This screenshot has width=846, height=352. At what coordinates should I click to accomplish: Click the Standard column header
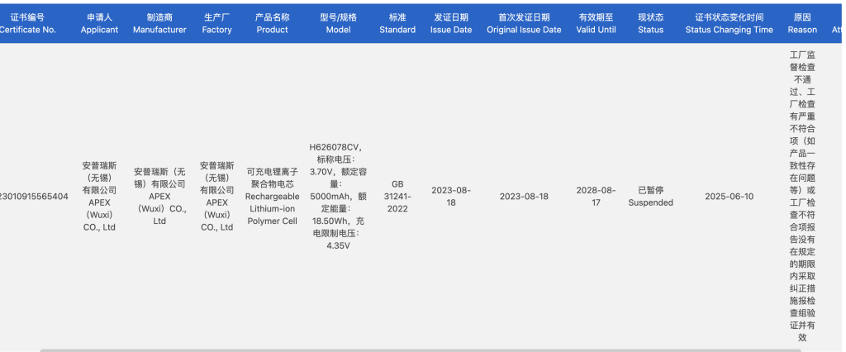(x=397, y=23)
